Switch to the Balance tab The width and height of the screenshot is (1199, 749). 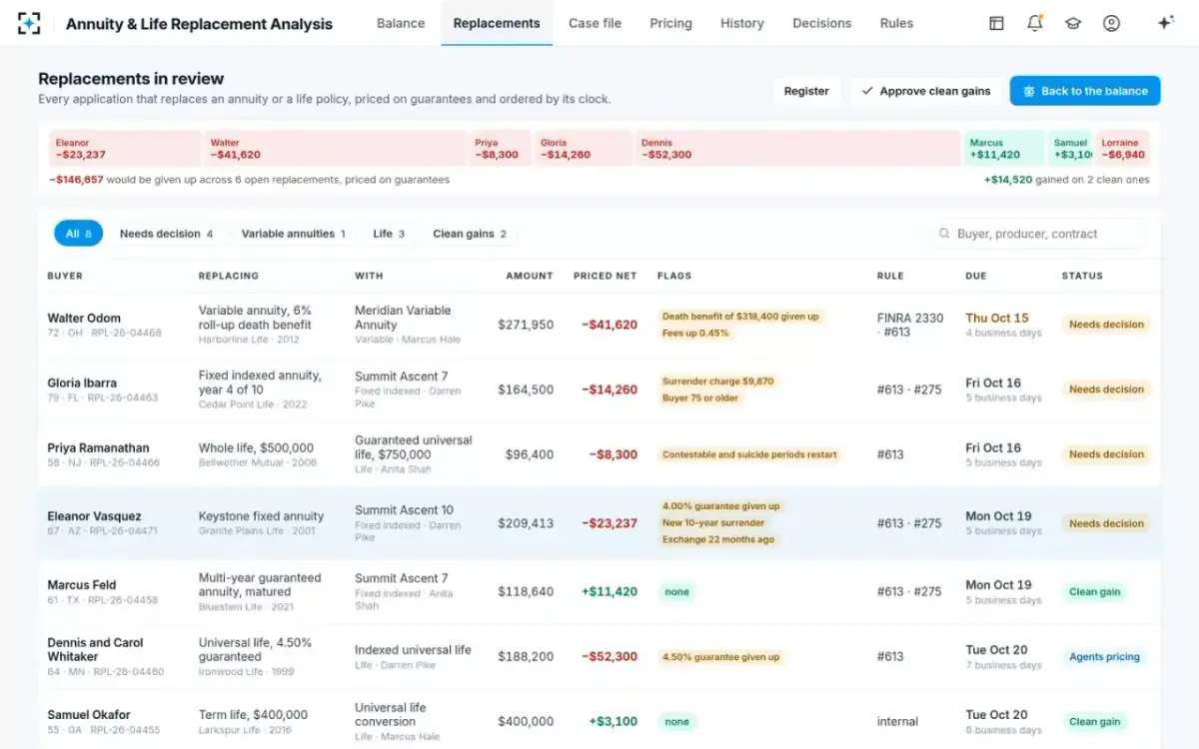click(401, 23)
